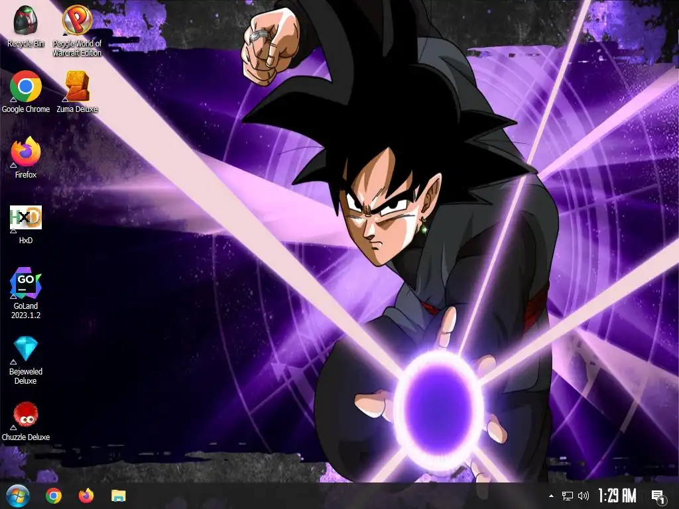Open the volume speaker tray icon
Viewport: 679px width, 509px height.
[x=584, y=496]
